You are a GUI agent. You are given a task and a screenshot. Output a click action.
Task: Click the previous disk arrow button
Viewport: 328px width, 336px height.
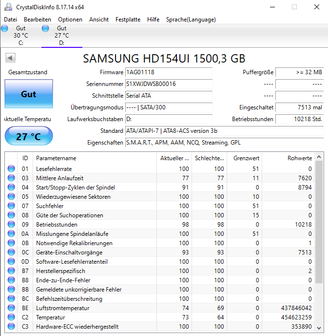[10, 58]
